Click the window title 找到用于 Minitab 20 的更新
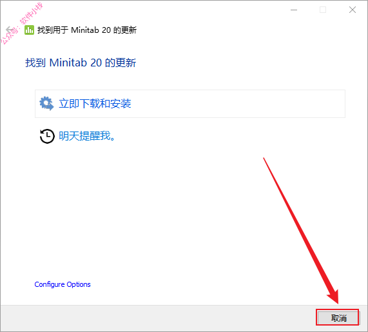The width and height of the screenshot is (368, 332). pyautogui.click(x=87, y=30)
